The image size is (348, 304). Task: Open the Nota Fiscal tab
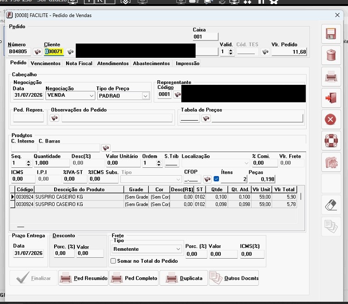click(79, 63)
